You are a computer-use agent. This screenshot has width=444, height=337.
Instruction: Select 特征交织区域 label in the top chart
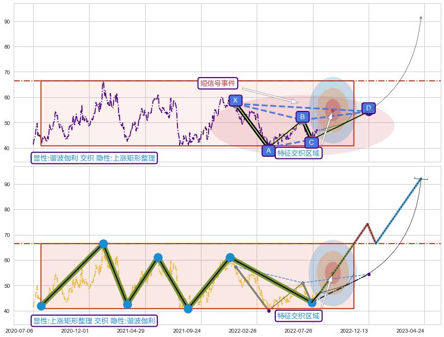[x=298, y=153]
